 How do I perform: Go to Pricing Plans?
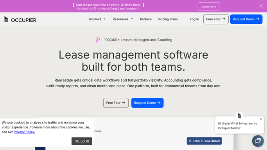(x=168, y=19)
